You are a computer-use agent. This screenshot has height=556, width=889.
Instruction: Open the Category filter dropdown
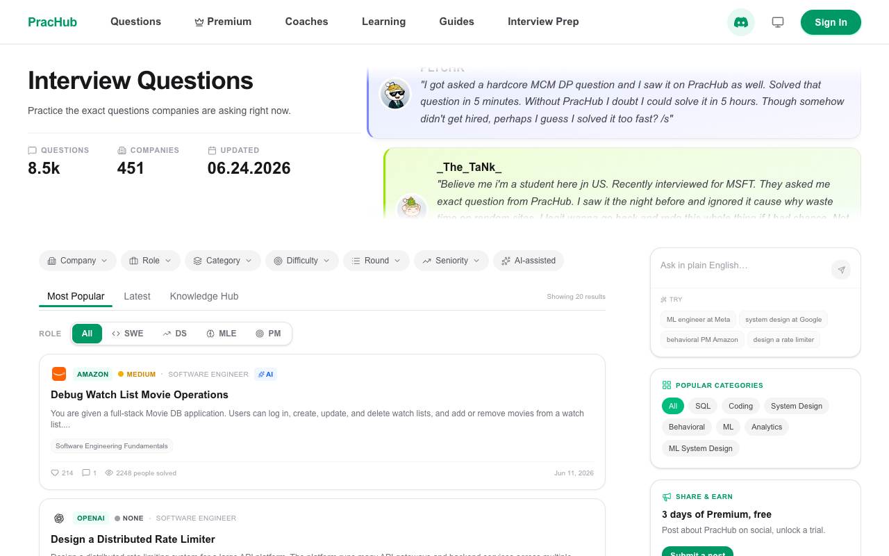pyautogui.click(x=223, y=261)
